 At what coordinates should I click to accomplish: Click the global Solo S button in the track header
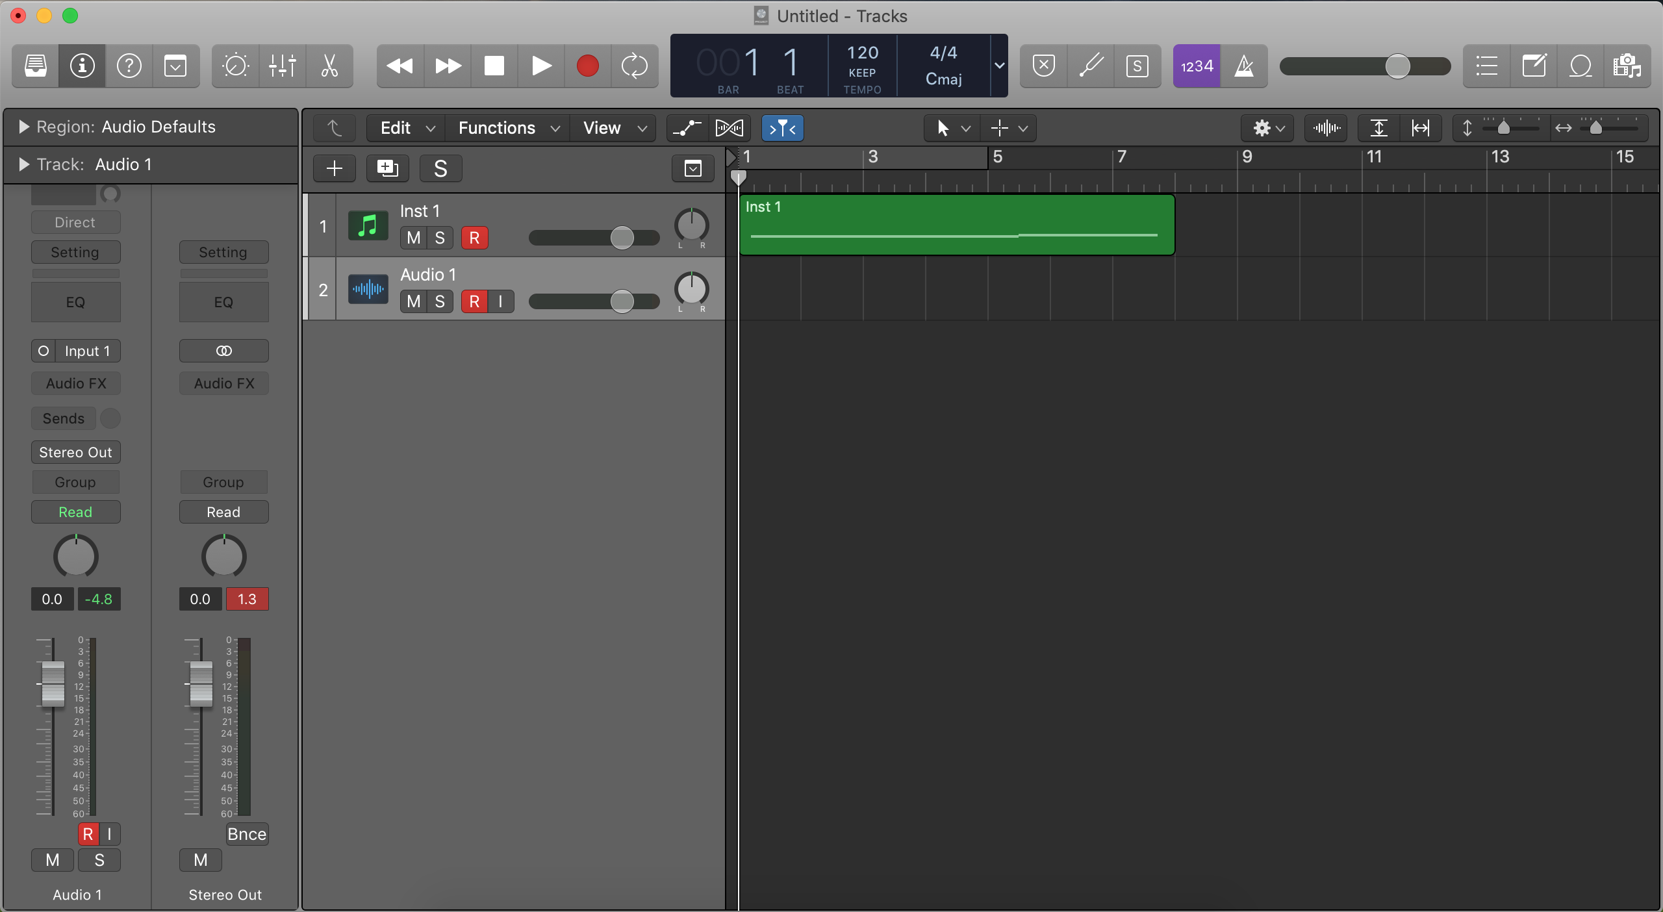coord(440,168)
